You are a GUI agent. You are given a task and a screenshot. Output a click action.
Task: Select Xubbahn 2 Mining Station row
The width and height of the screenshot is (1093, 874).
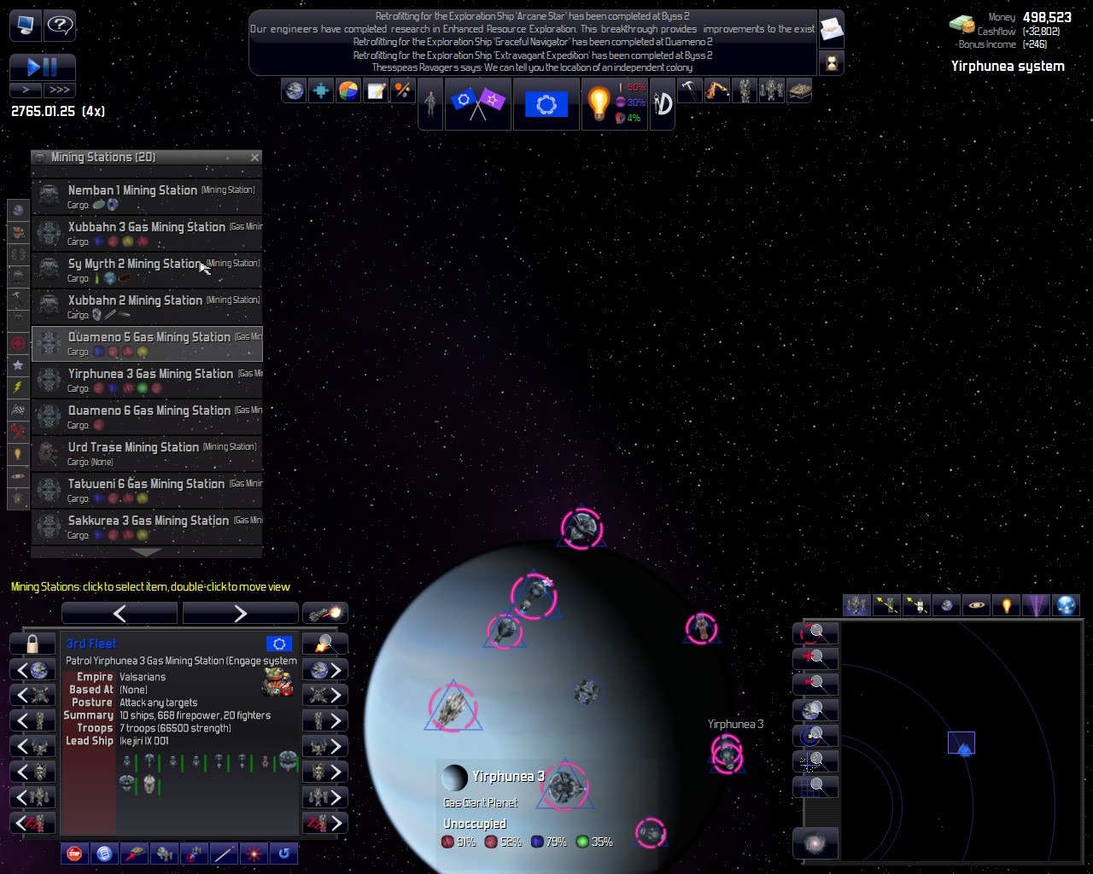147,306
